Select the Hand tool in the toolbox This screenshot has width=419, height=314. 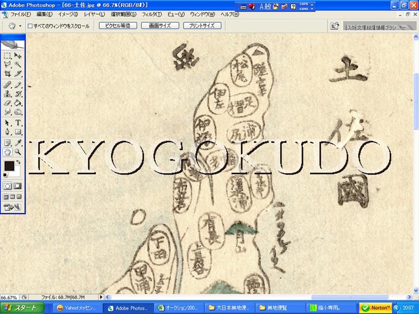[x=7, y=152]
